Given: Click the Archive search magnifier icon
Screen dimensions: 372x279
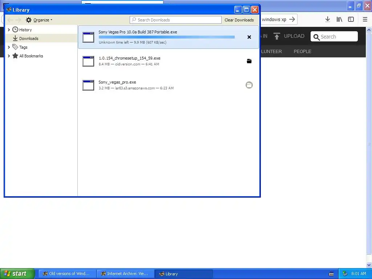Looking at the screenshot, I should pos(316,37).
